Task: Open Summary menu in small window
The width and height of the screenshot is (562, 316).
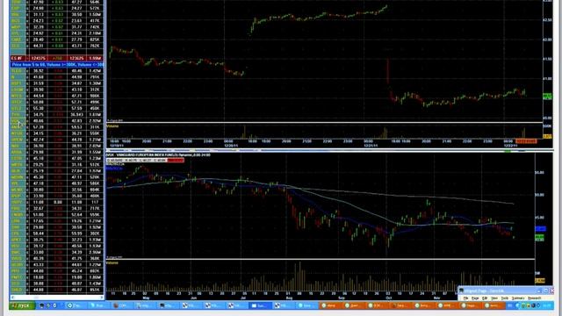Action: coord(517,298)
